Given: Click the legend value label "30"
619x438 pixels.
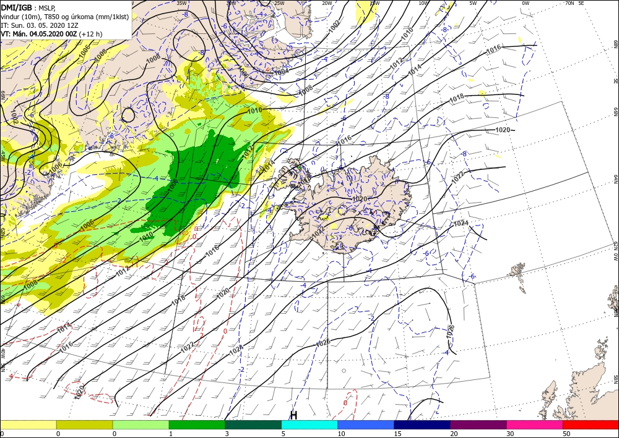Looking at the screenshot, I should click(x=510, y=434).
